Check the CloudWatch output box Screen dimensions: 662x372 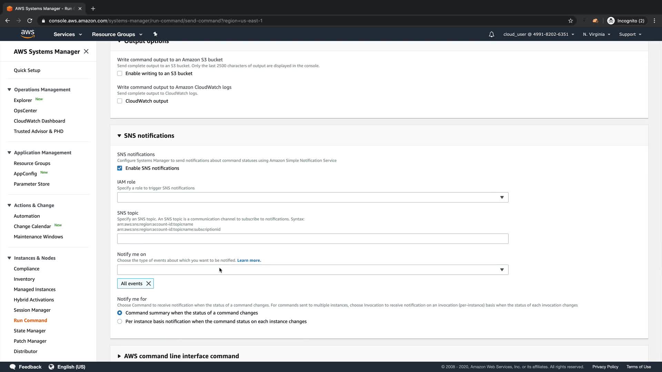[120, 101]
